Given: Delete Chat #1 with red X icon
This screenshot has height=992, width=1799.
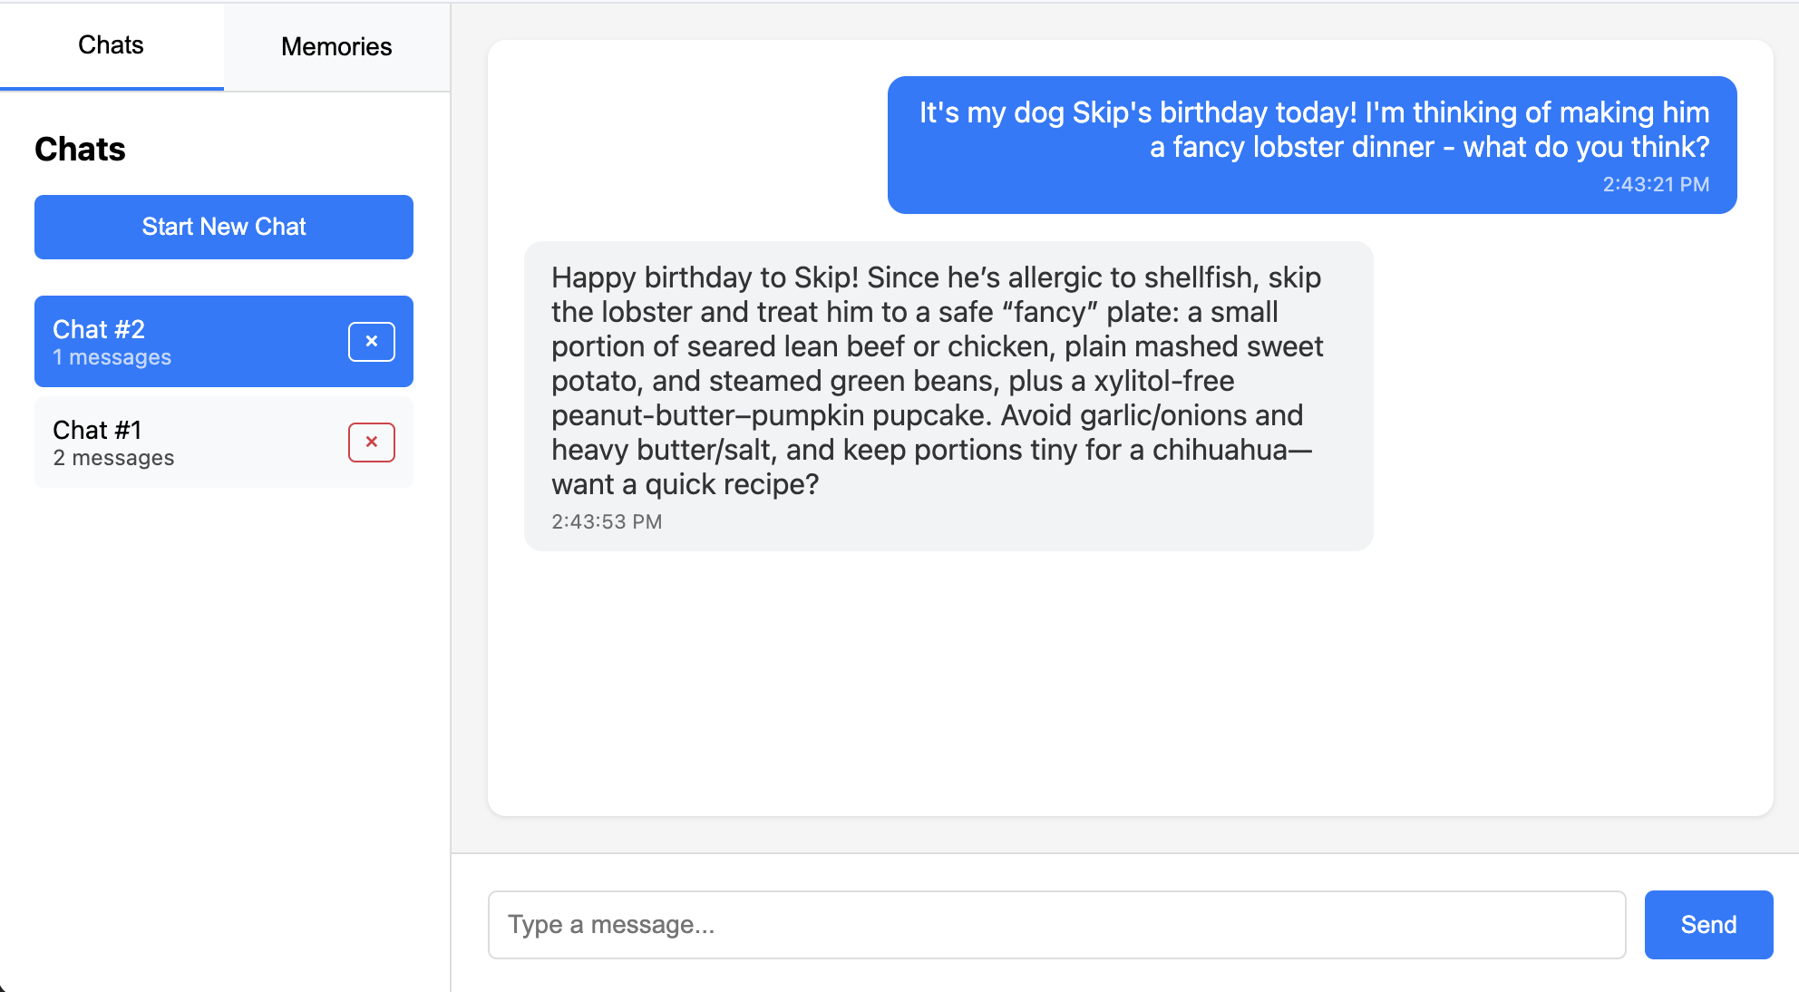Looking at the screenshot, I should click(371, 443).
